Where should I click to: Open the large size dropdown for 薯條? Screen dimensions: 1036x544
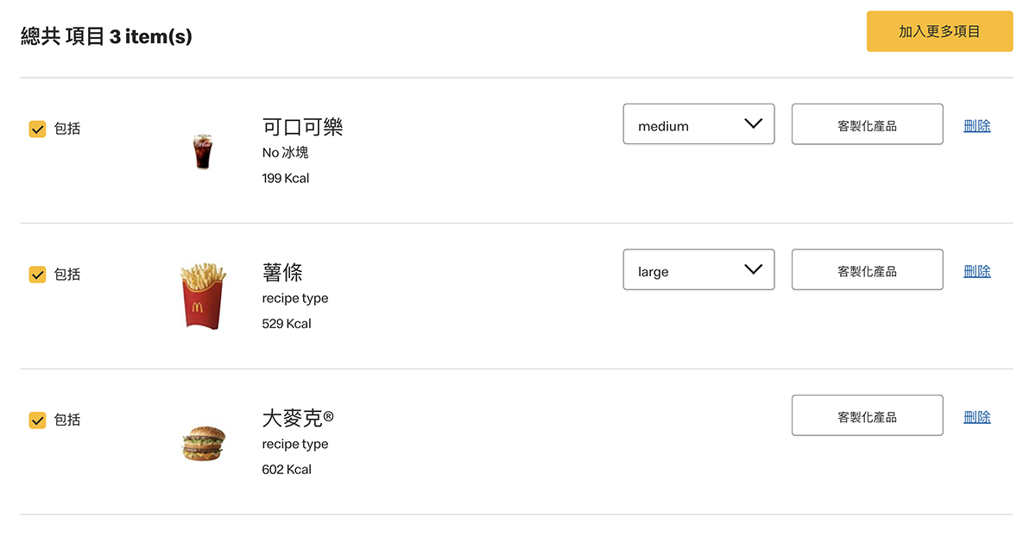tap(698, 270)
